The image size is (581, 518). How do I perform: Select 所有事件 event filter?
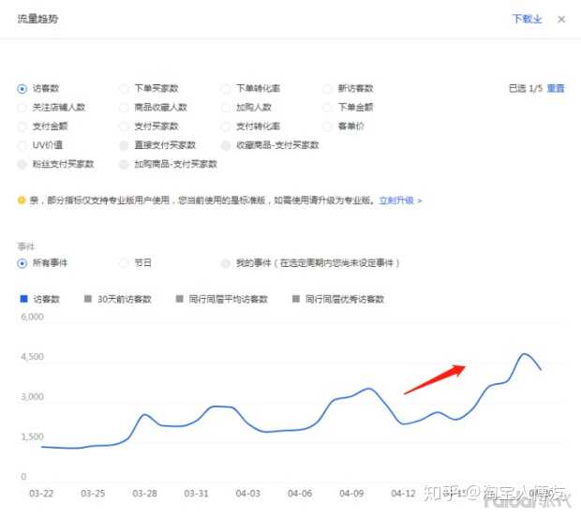[22, 263]
